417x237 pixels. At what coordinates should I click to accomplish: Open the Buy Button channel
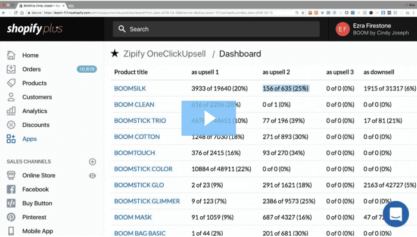coord(37,203)
